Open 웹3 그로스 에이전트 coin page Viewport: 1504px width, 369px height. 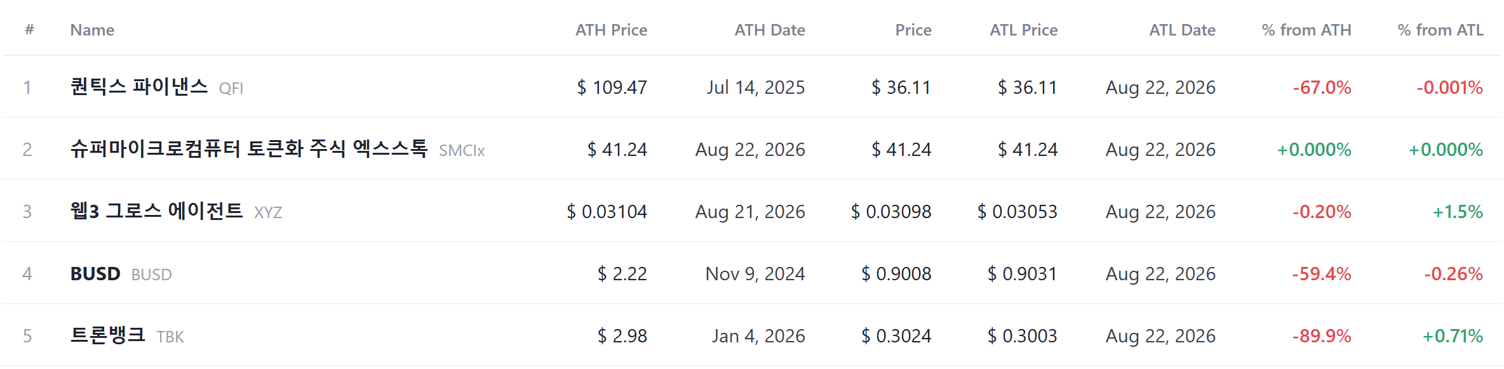pos(156,210)
